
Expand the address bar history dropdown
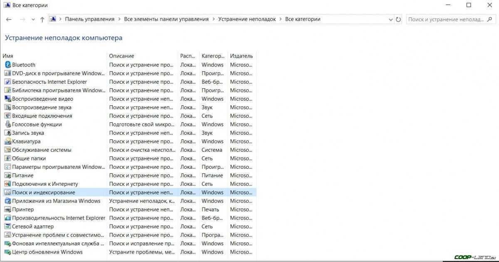coord(390,19)
